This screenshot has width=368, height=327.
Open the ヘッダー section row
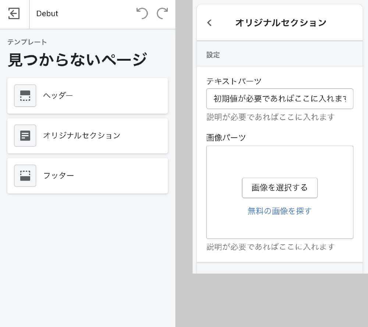[103, 96]
